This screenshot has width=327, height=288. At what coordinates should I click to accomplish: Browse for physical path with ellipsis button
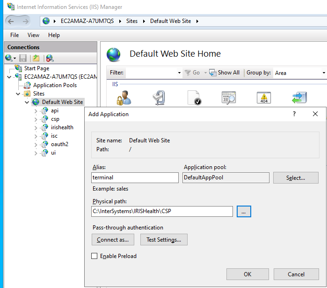(244, 212)
